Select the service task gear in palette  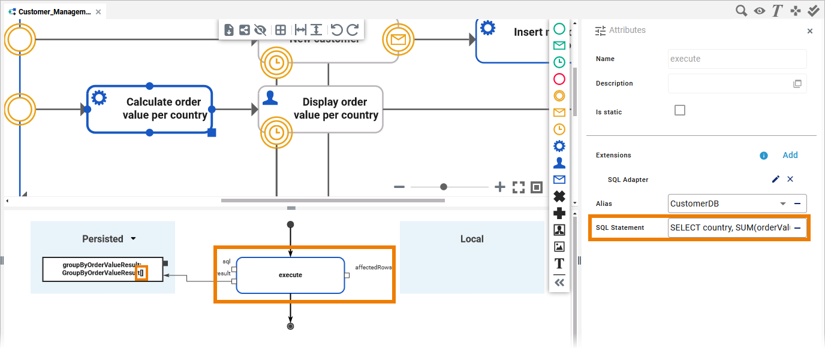coord(559,145)
